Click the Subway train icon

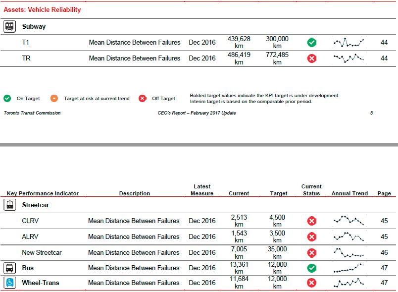9,27
